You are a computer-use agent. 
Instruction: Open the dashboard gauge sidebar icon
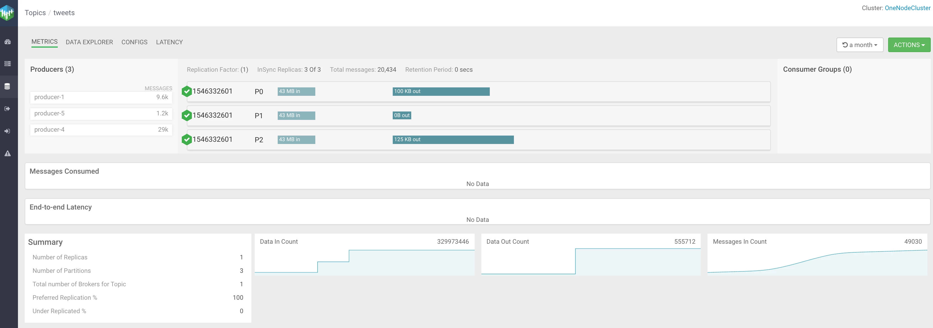(x=8, y=42)
